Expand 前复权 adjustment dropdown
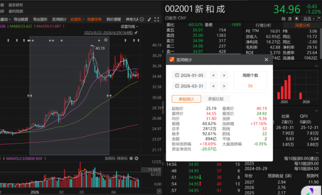 pyautogui.click(x=77, y=20)
